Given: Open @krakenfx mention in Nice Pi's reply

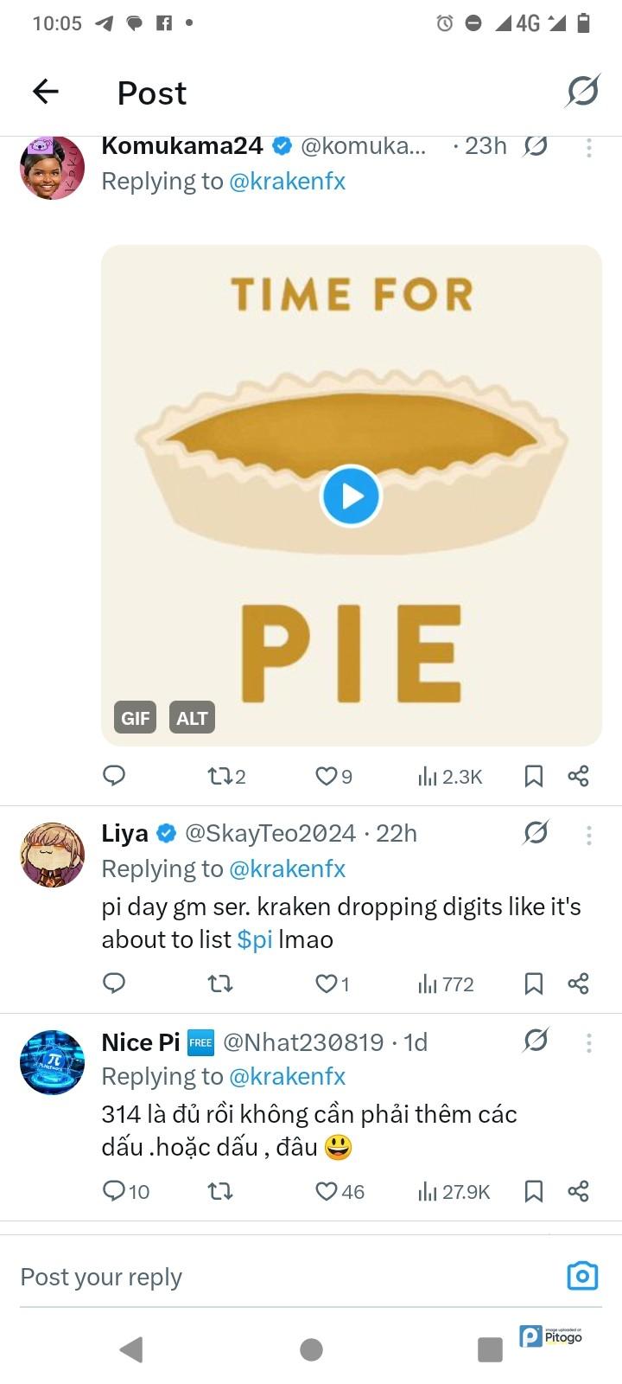Looking at the screenshot, I should click(287, 1076).
